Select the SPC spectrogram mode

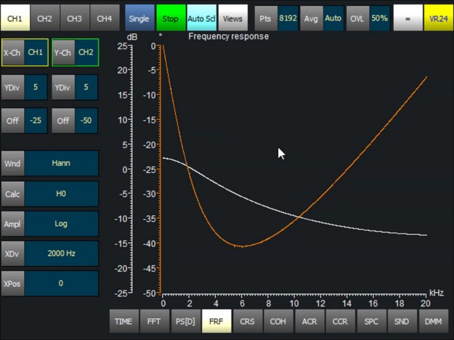[x=371, y=320]
